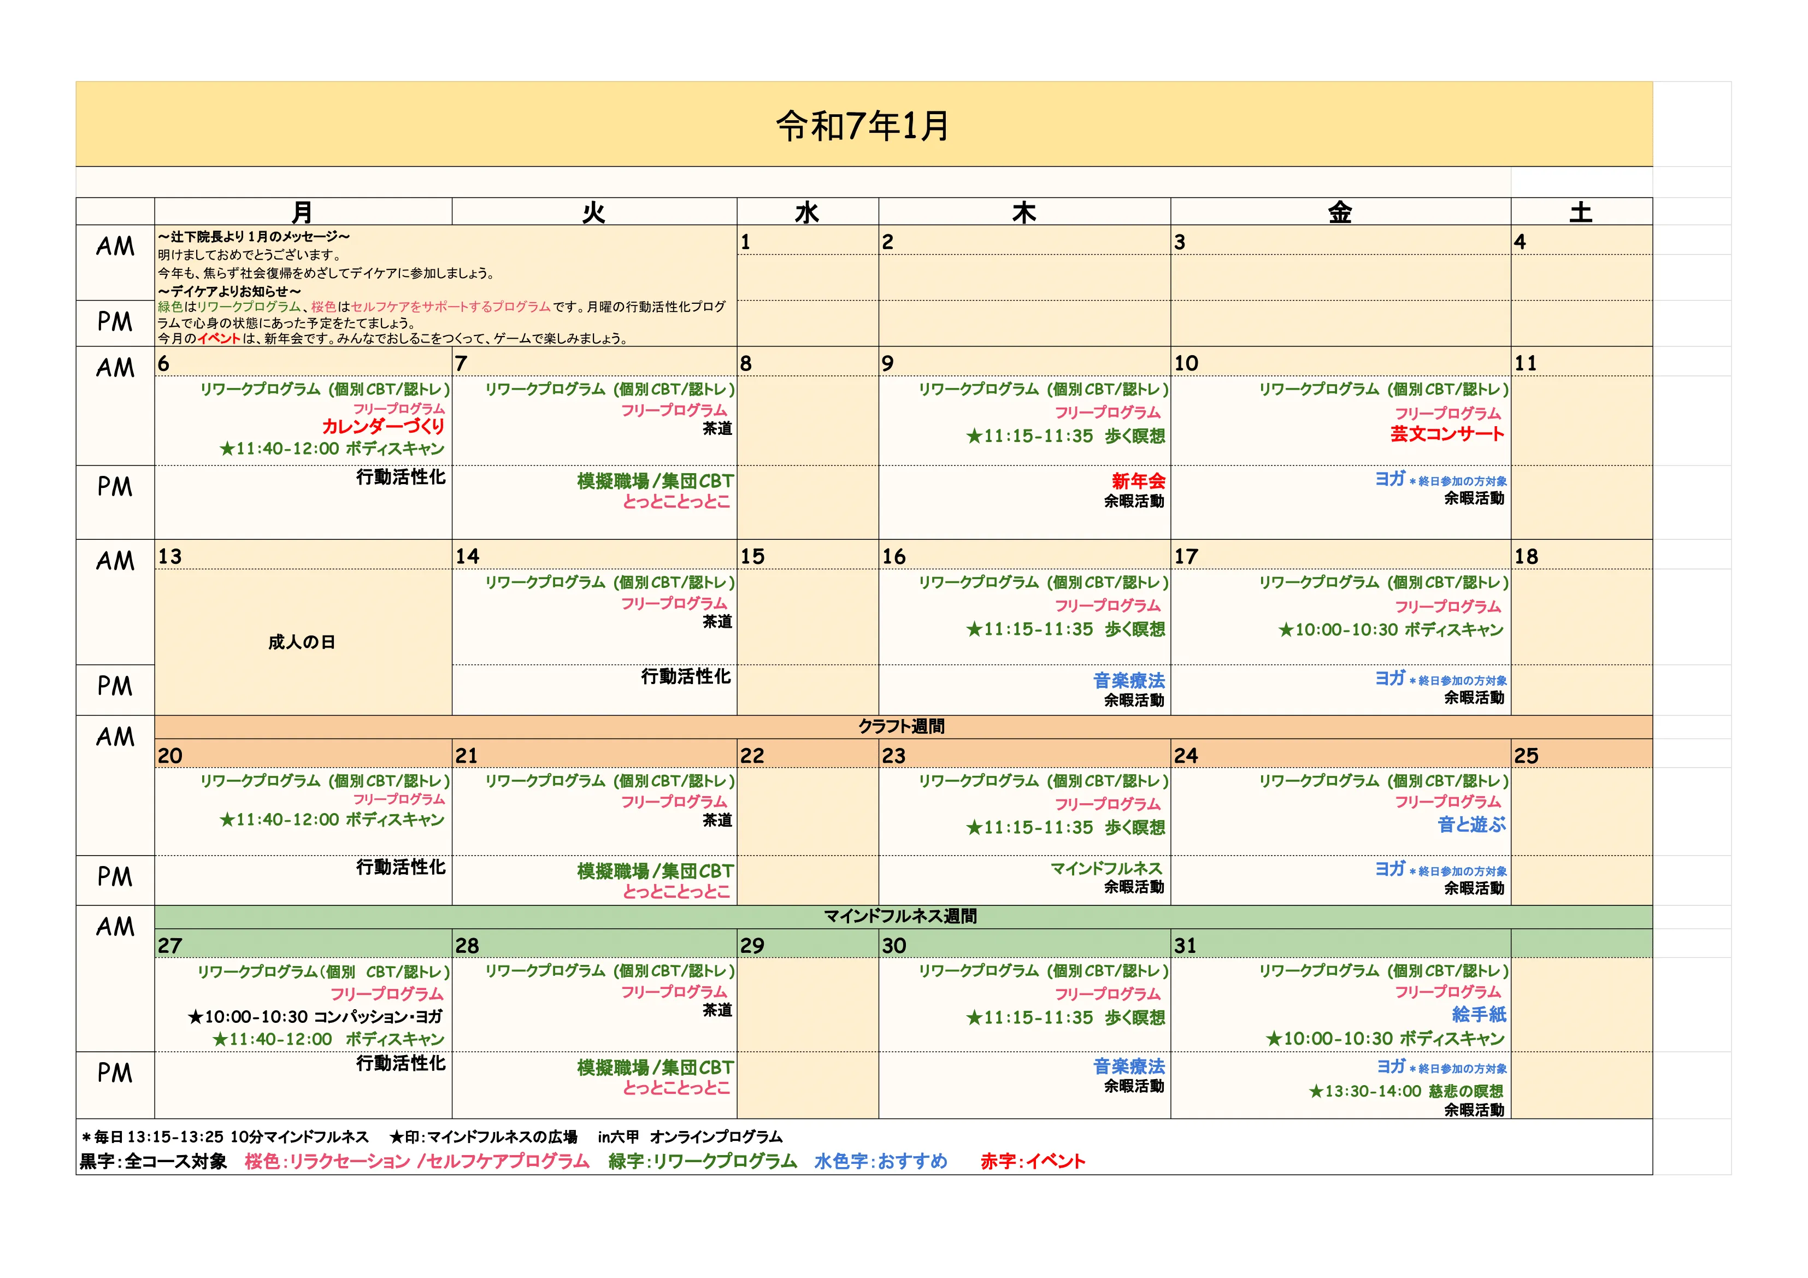Viewport: 1808px width, 1278px height.
Task: Click '行動活性化' in the PM cell of the 14th
Action: (x=686, y=676)
